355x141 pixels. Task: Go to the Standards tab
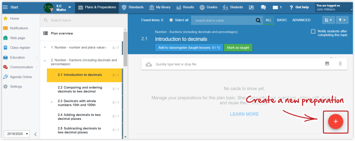coord(133,7)
